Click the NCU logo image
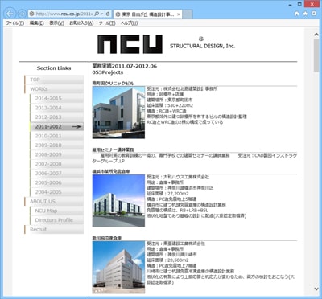 click(130, 44)
